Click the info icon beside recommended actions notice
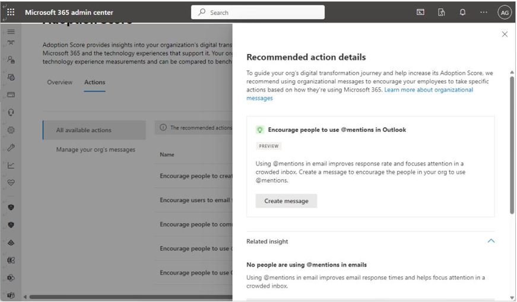The image size is (517, 302). pos(163,127)
